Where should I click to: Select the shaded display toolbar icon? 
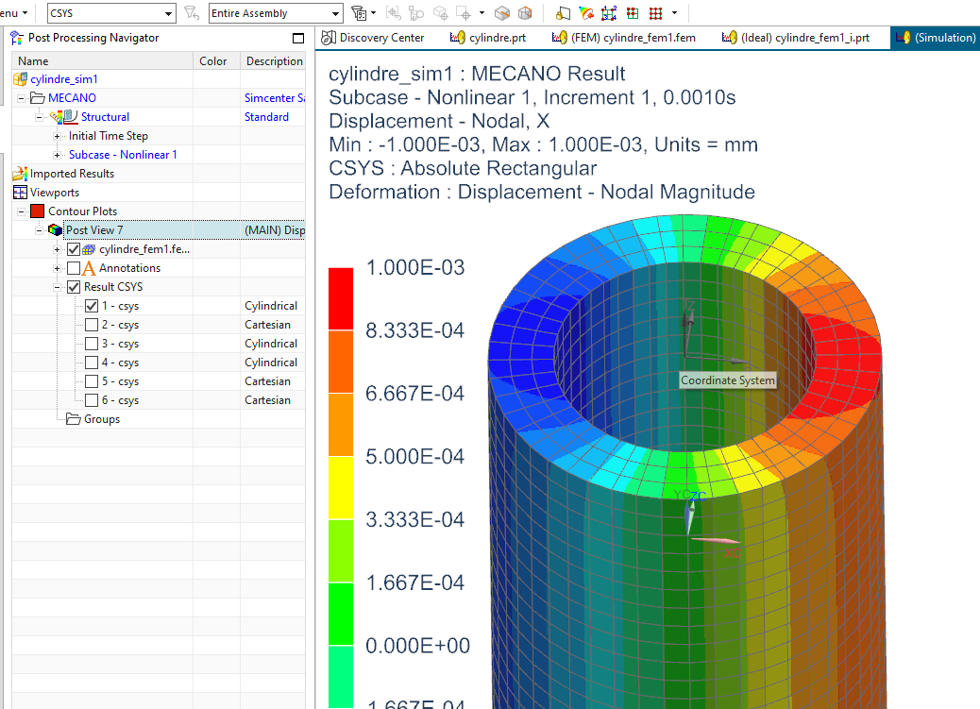point(502,13)
